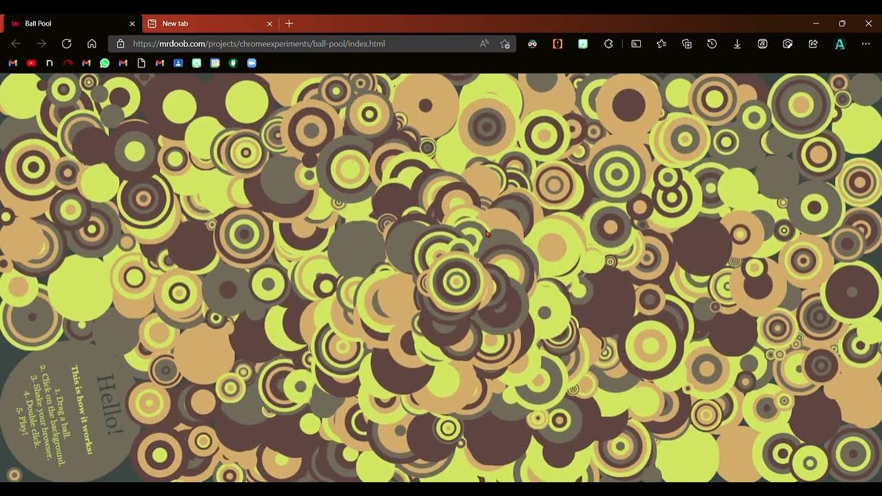Open the WhatsApp bookmark
The height and width of the screenshot is (496, 882).
tap(105, 63)
